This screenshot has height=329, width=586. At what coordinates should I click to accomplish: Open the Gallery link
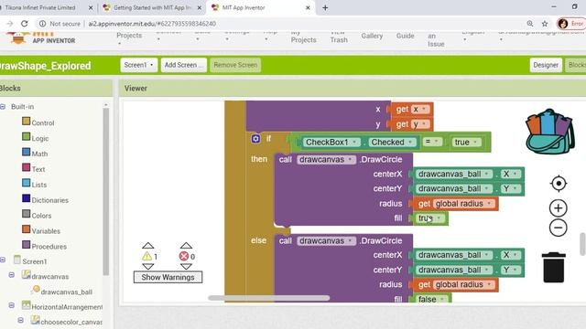coord(372,36)
